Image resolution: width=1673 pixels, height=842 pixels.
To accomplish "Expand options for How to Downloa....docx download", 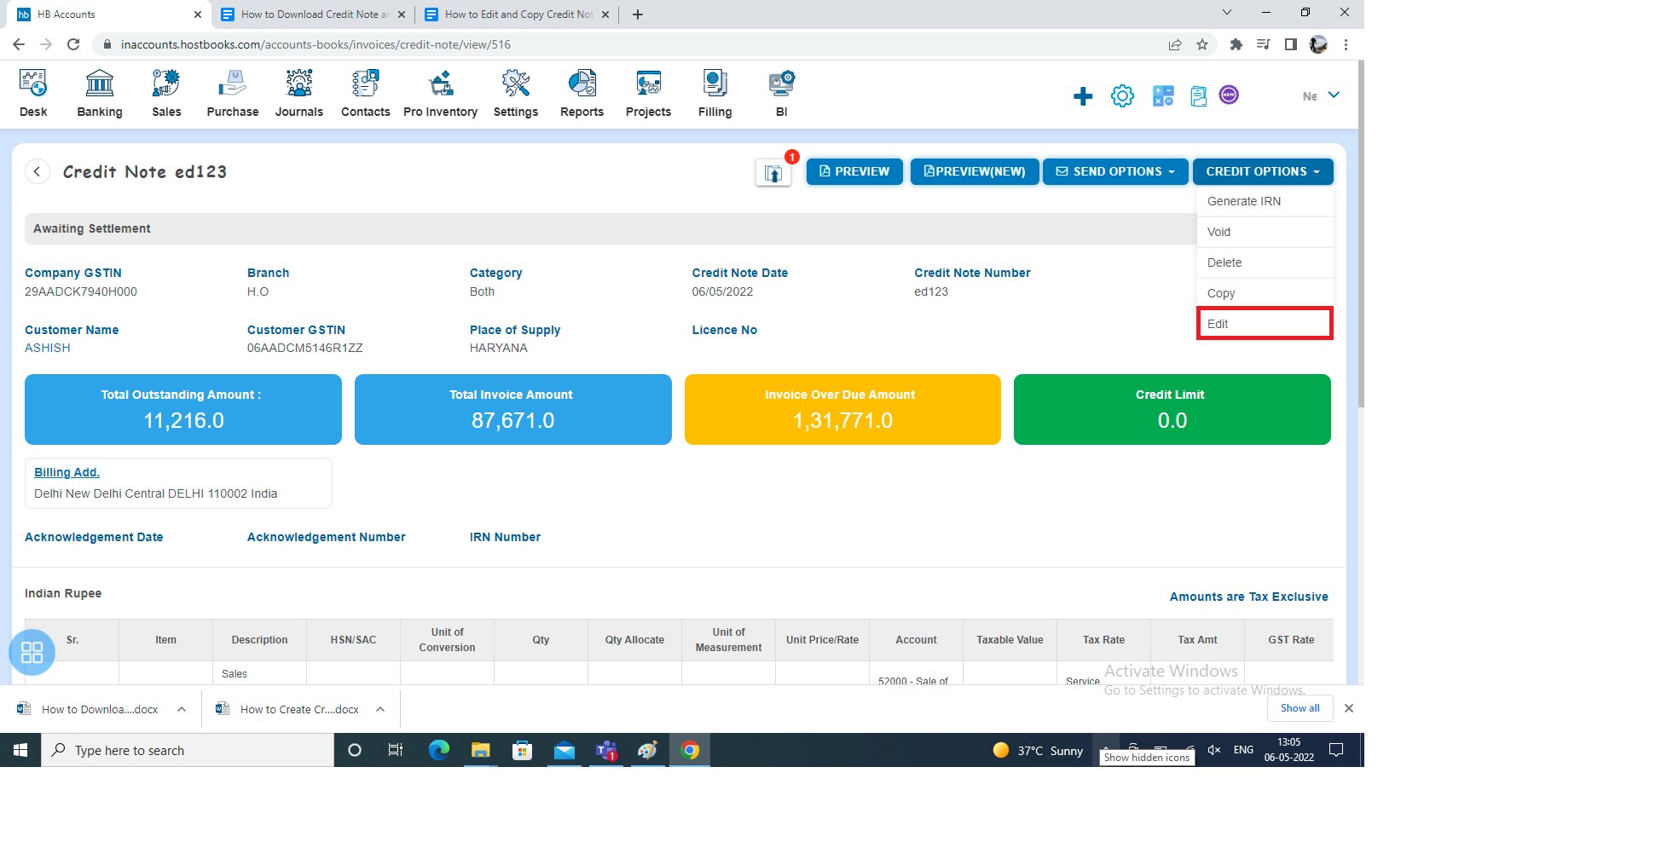I will pyautogui.click(x=182, y=709).
